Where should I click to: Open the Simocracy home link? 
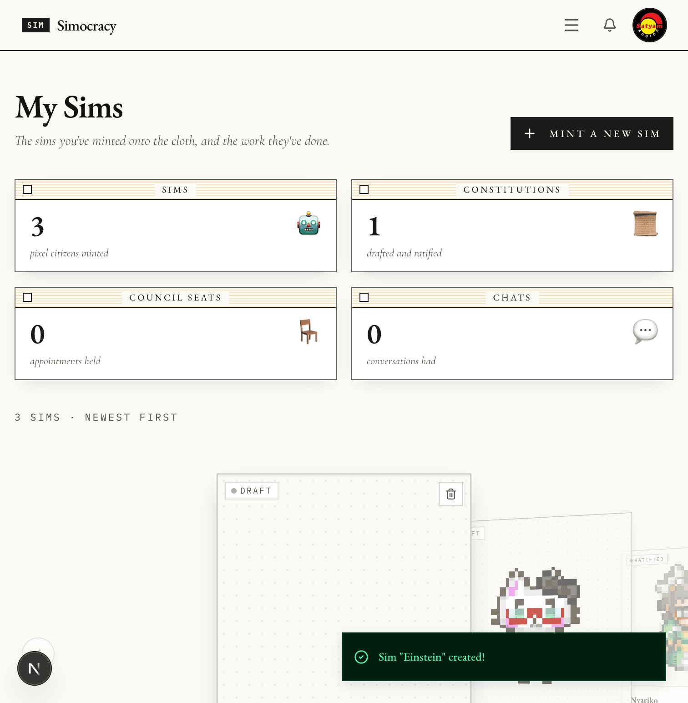tap(86, 26)
